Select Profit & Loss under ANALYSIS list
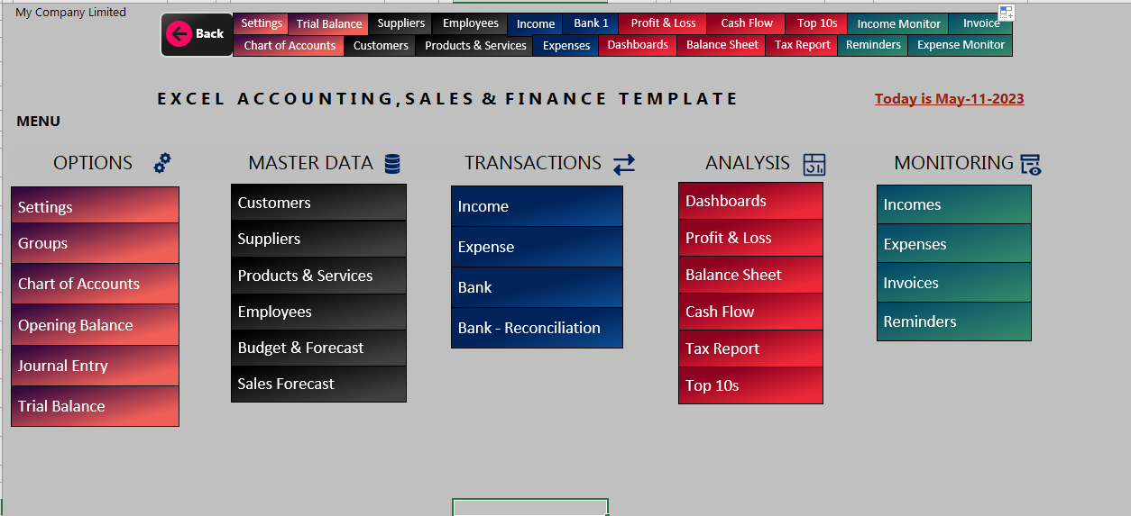The width and height of the screenshot is (1131, 516). (750, 238)
